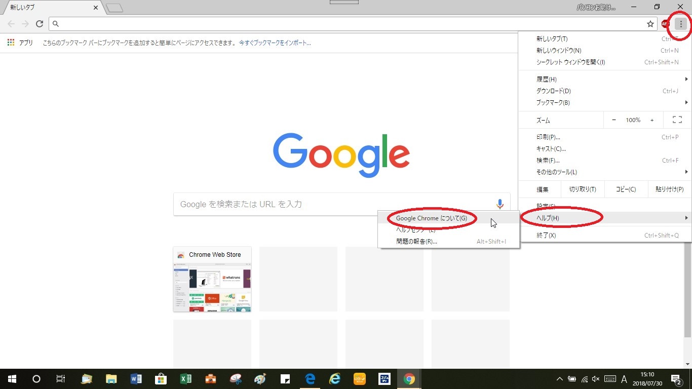Open Windows Start menu
This screenshot has height=389, width=692.
(12, 379)
